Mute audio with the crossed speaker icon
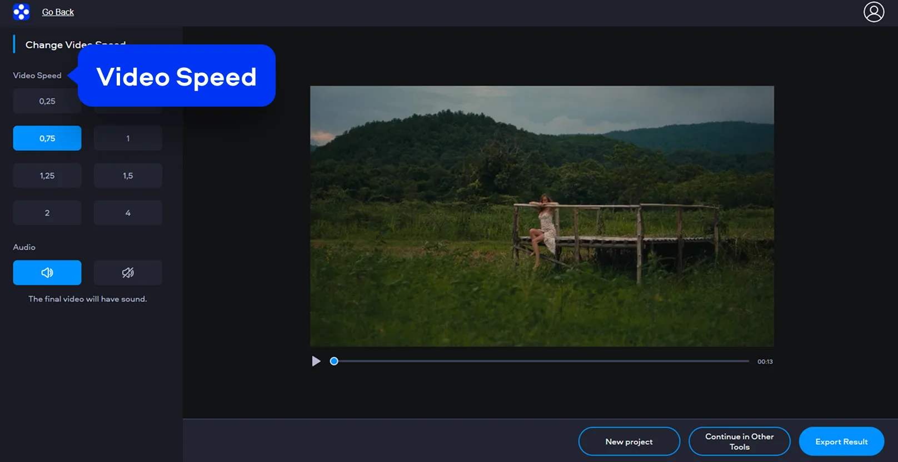 pyautogui.click(x=128, y=273)
